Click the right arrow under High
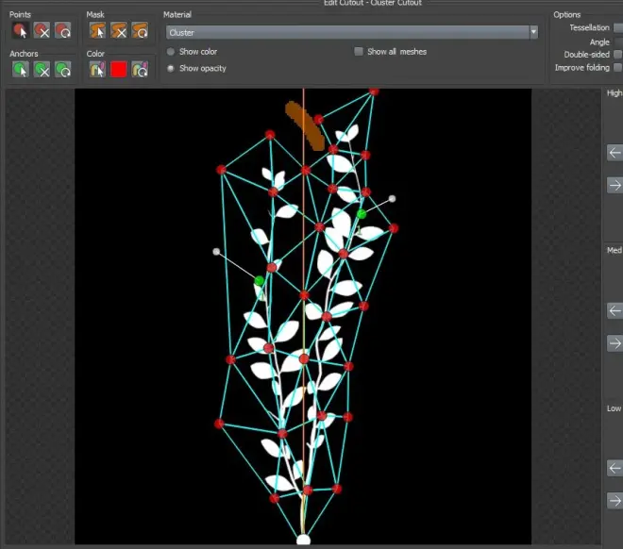 pos(615,186)
